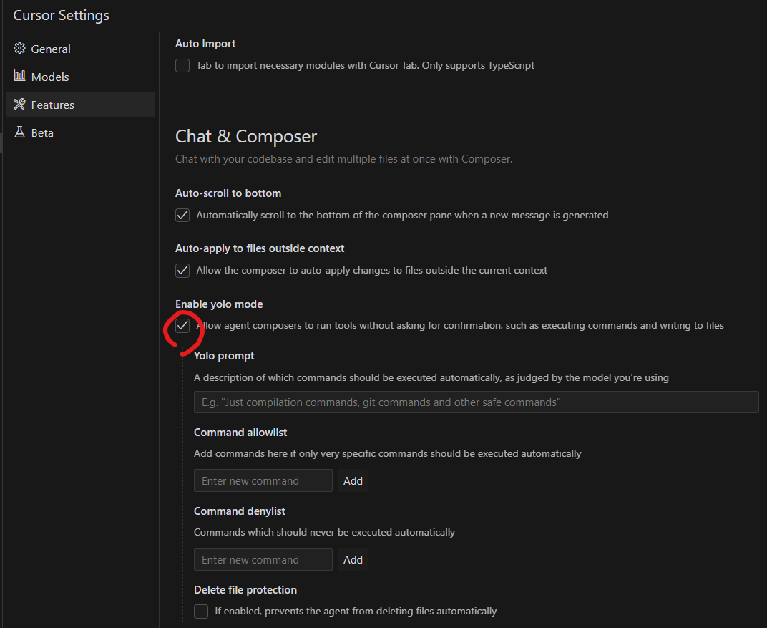Click the Chat & Composer section heading

coord(246,137)
